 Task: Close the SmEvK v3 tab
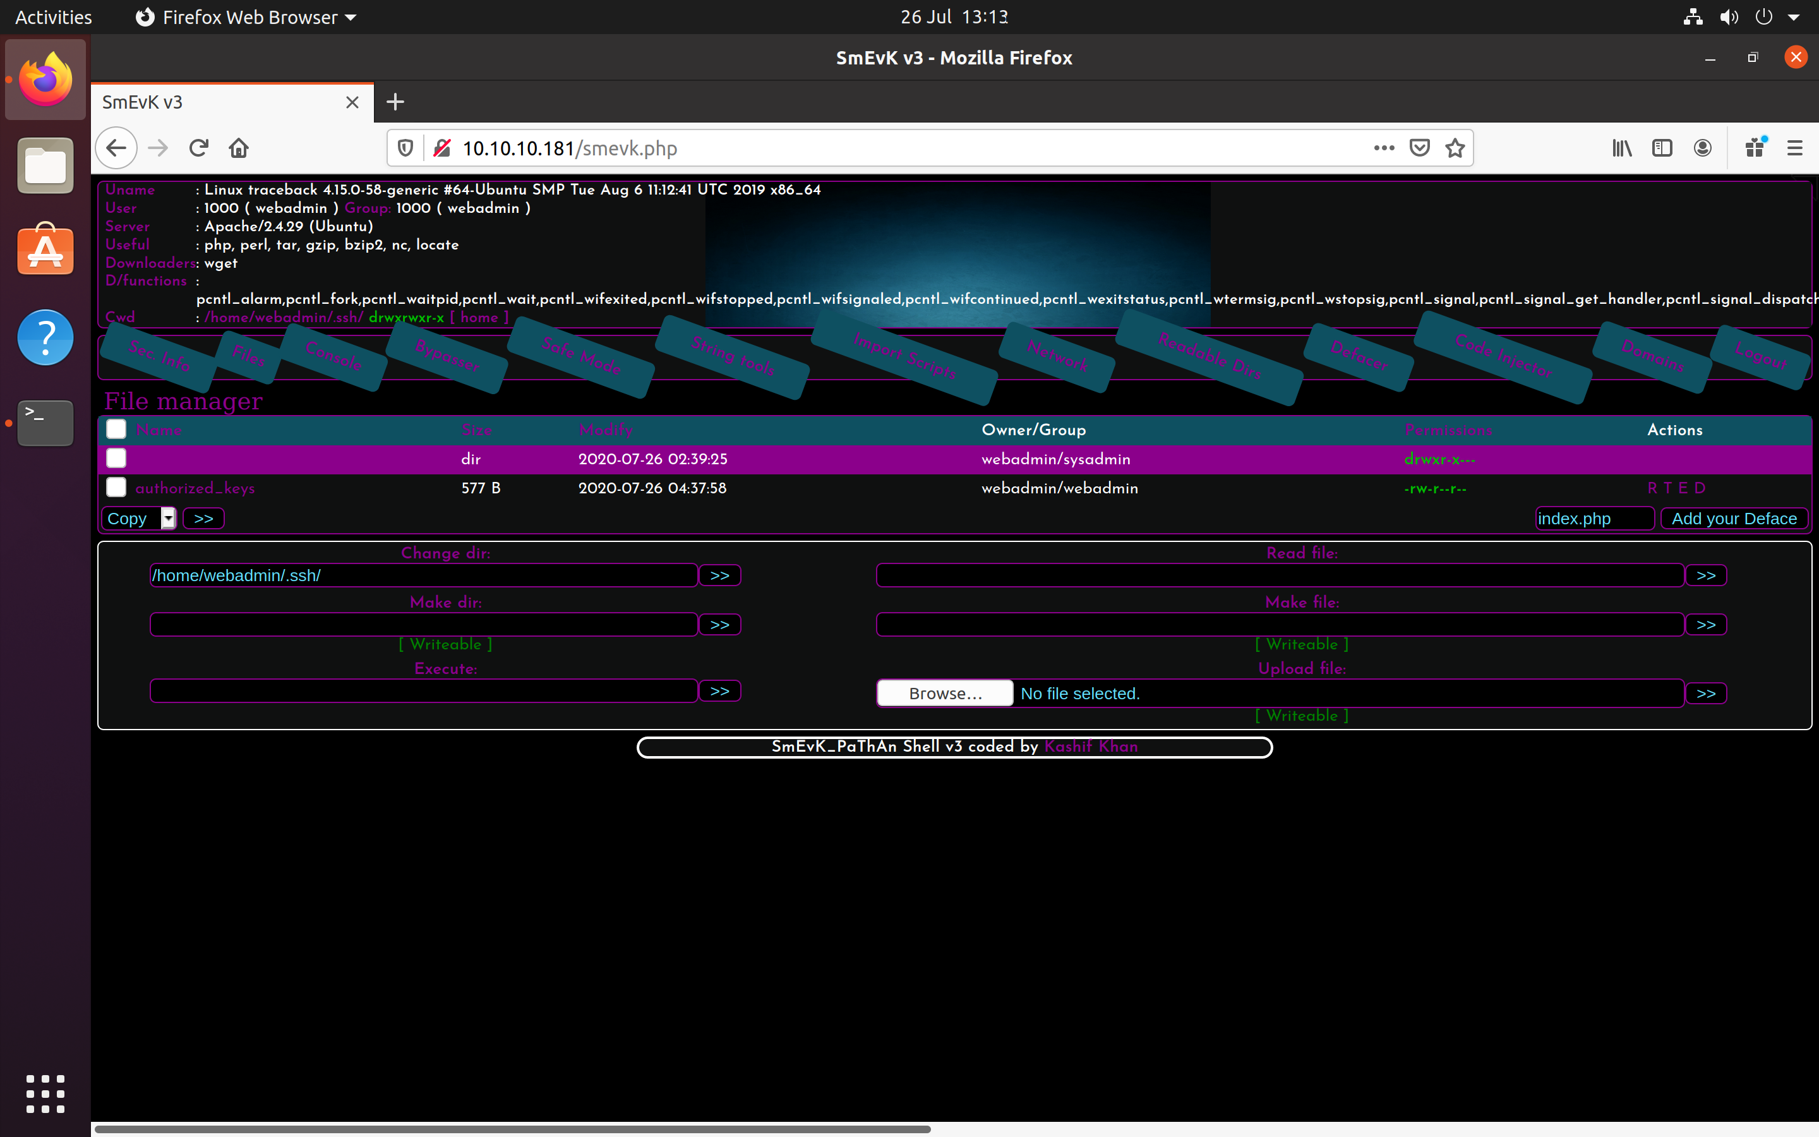[x=352, y=102]
